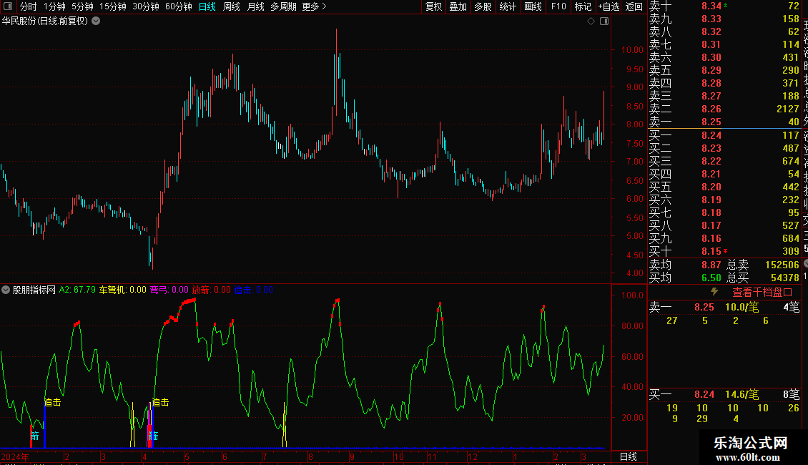This screenshot has height=465, width=808.
Task: Select the 卖二 8.26 order row
Action: tap(724, 109)
